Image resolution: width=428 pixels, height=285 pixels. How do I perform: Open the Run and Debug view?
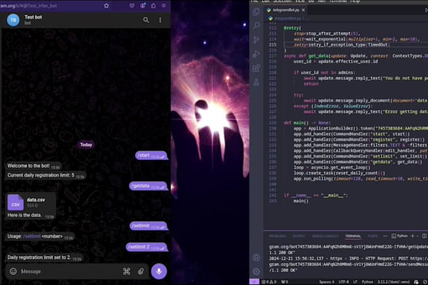[256, 54]
